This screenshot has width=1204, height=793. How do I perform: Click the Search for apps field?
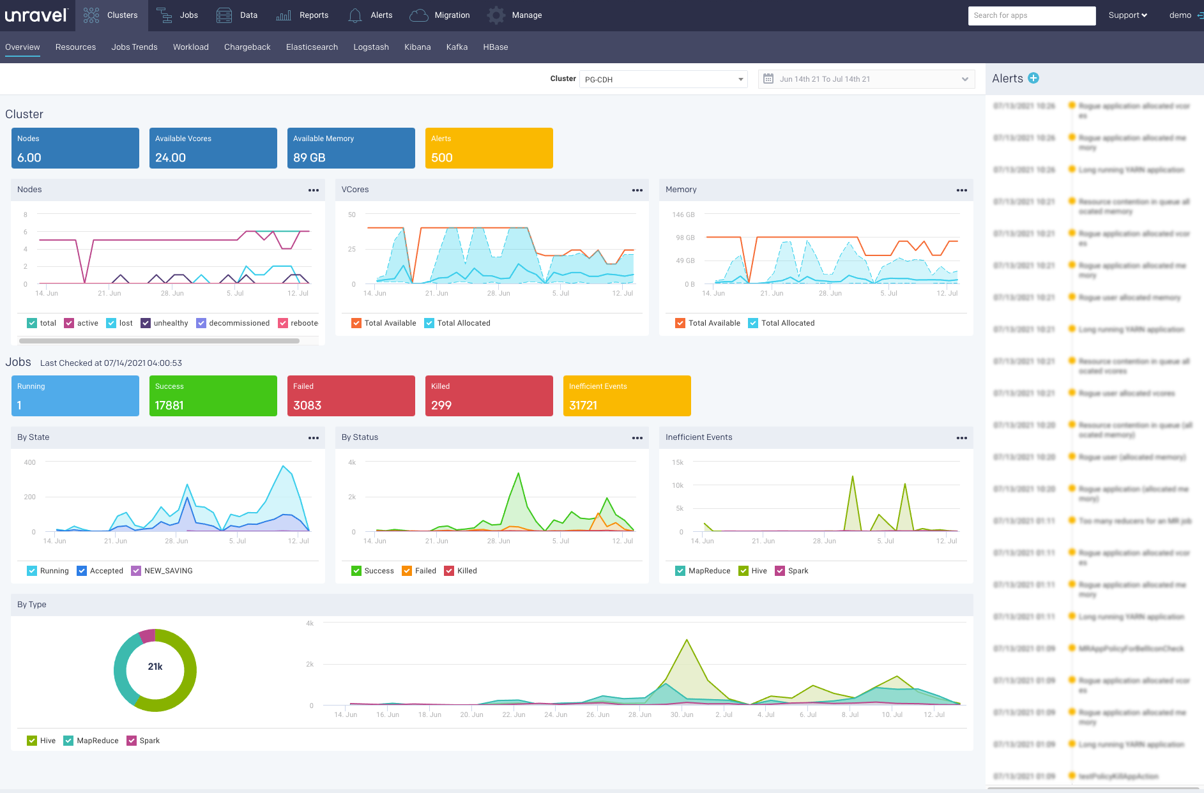[1032, 15]
